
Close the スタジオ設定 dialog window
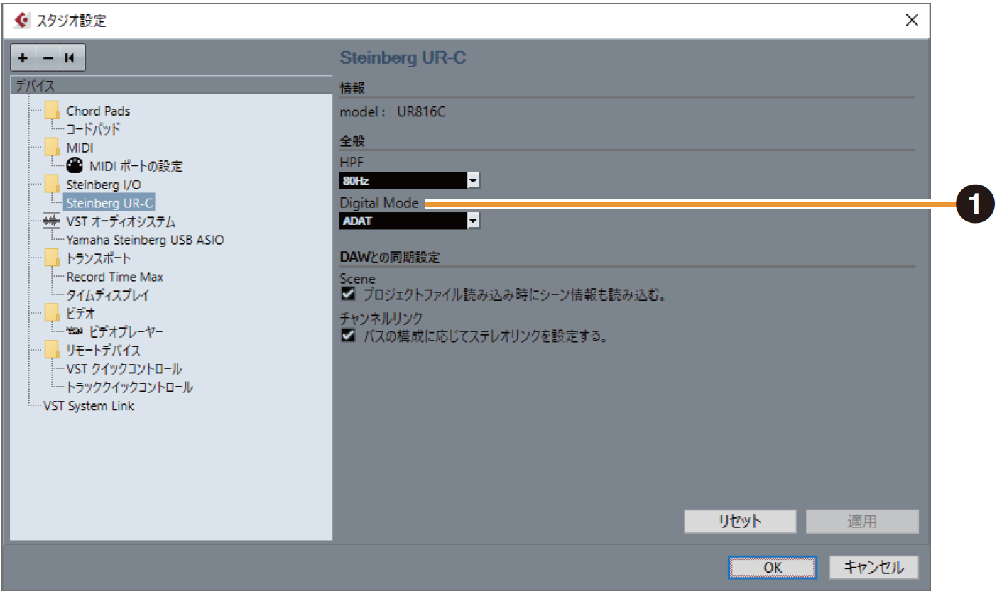(912, 21)
